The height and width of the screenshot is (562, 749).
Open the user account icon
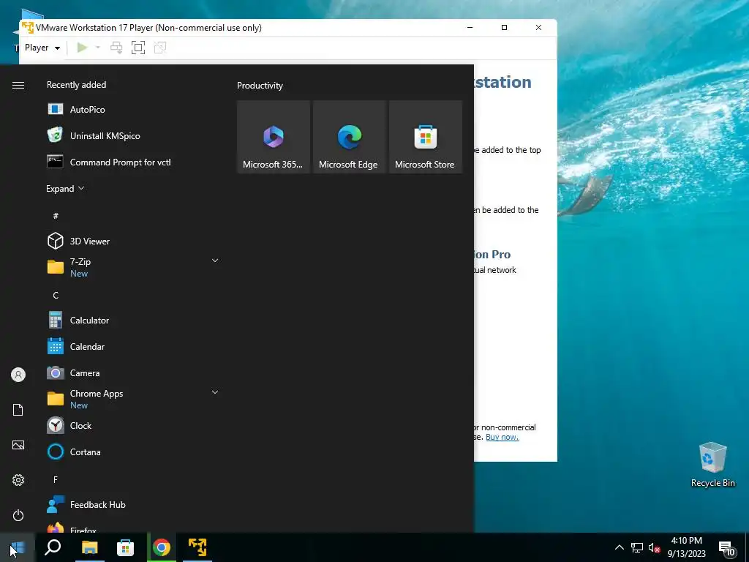click(18, 375)
